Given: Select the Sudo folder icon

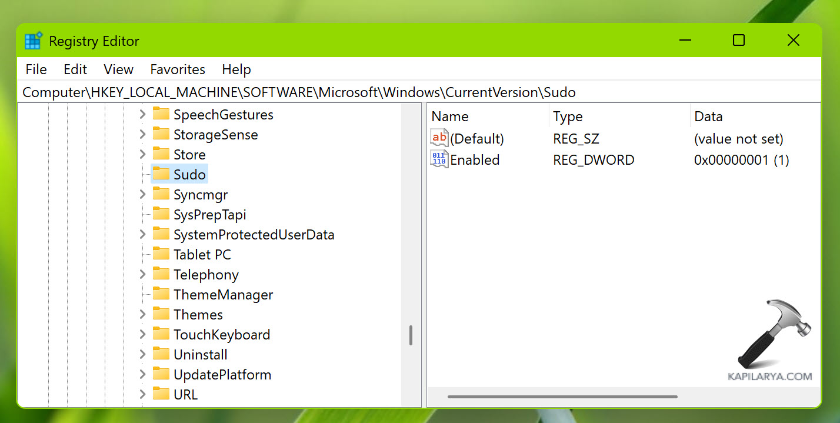Looking at the screenshot, I should click(x=161, y=175).
